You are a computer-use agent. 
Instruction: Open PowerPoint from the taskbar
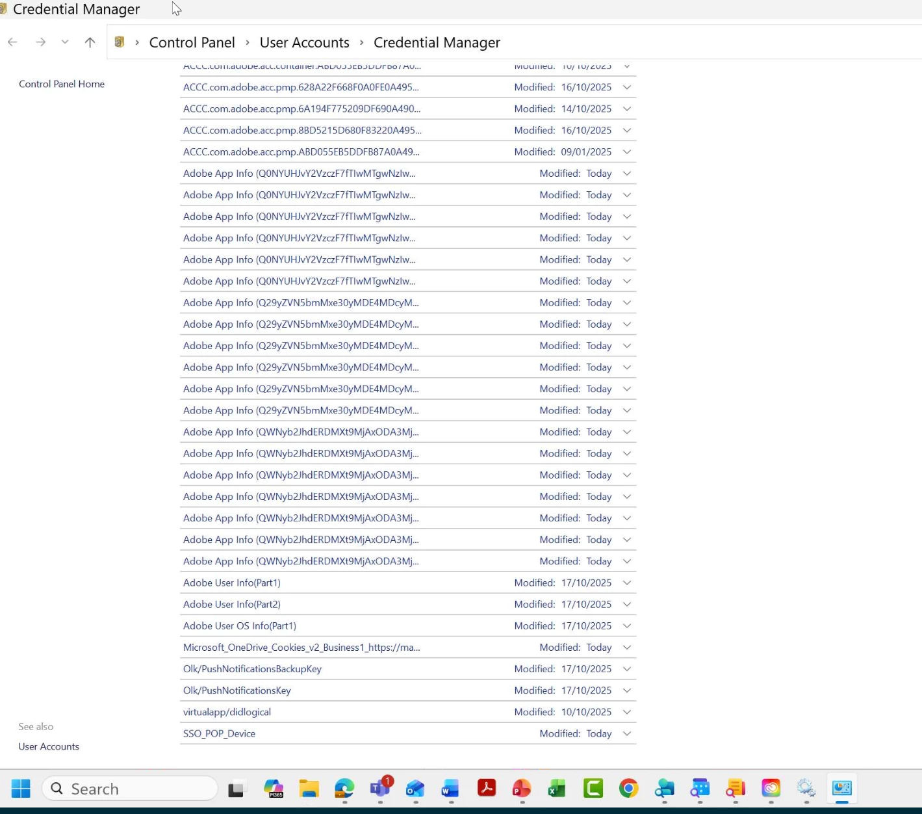coord(522,789)
